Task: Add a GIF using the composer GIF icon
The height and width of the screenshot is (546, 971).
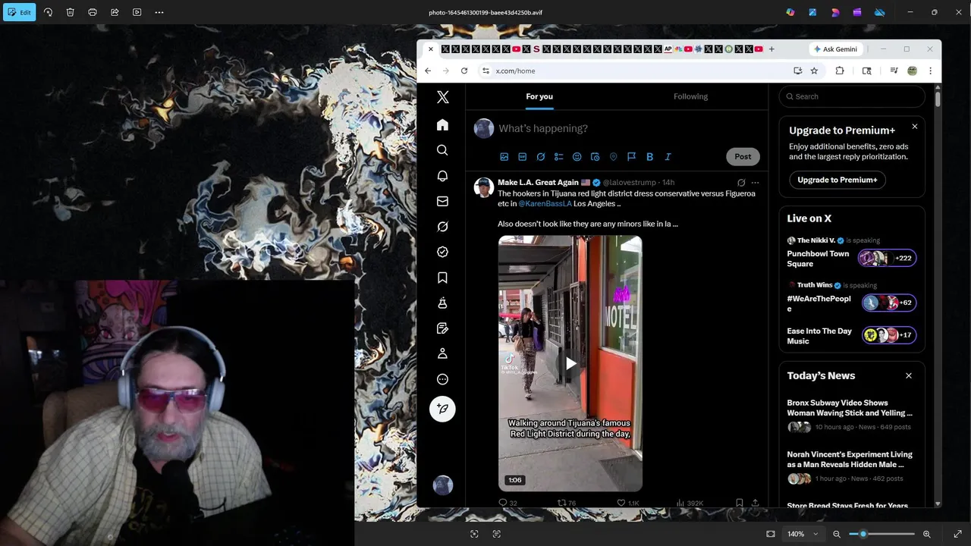Action: click(522, 157)
